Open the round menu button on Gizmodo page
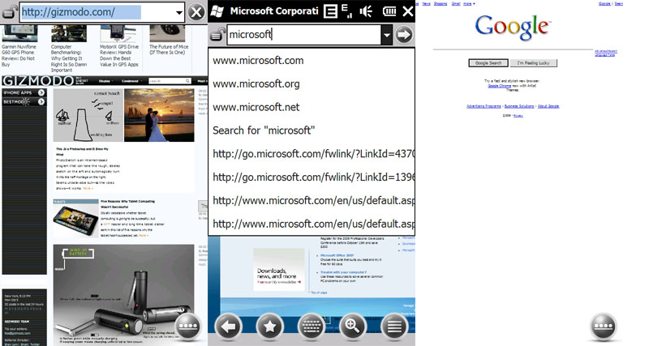Screen dimensions: 649x346 coord(188,327)
